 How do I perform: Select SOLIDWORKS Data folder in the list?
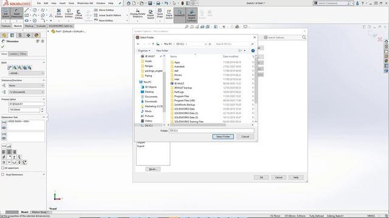point(184,109)
